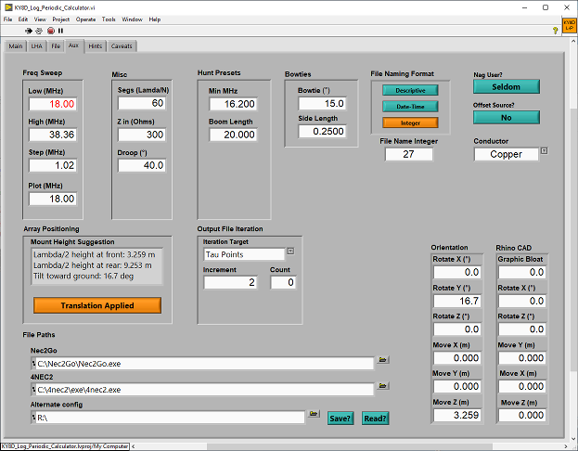Click the Run arrow toolbar icon
Viewport: 578px width, 451px height.
[x=29, y=31]
